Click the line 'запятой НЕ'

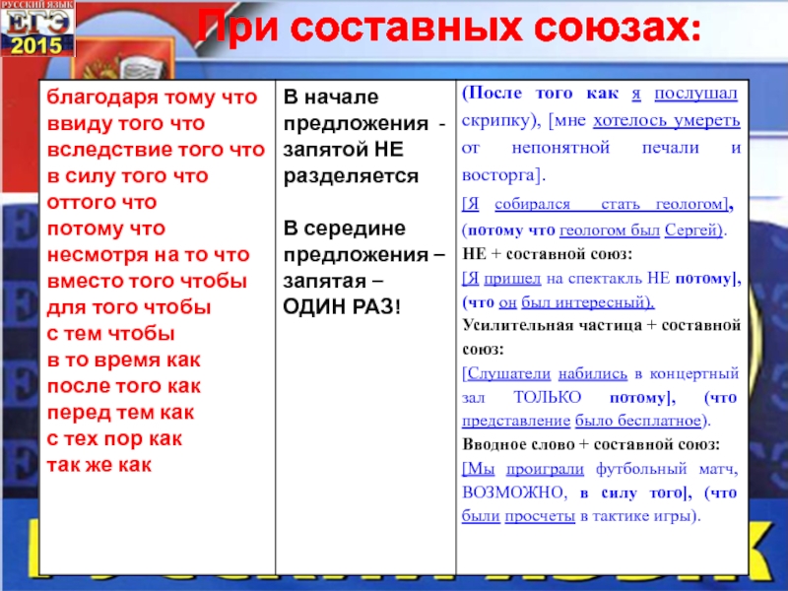click(x=343, y=150)
